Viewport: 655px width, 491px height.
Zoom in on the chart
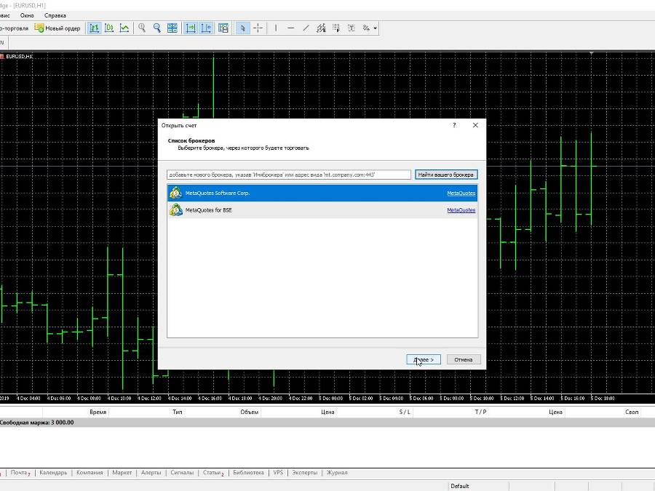tap(142, 28)
